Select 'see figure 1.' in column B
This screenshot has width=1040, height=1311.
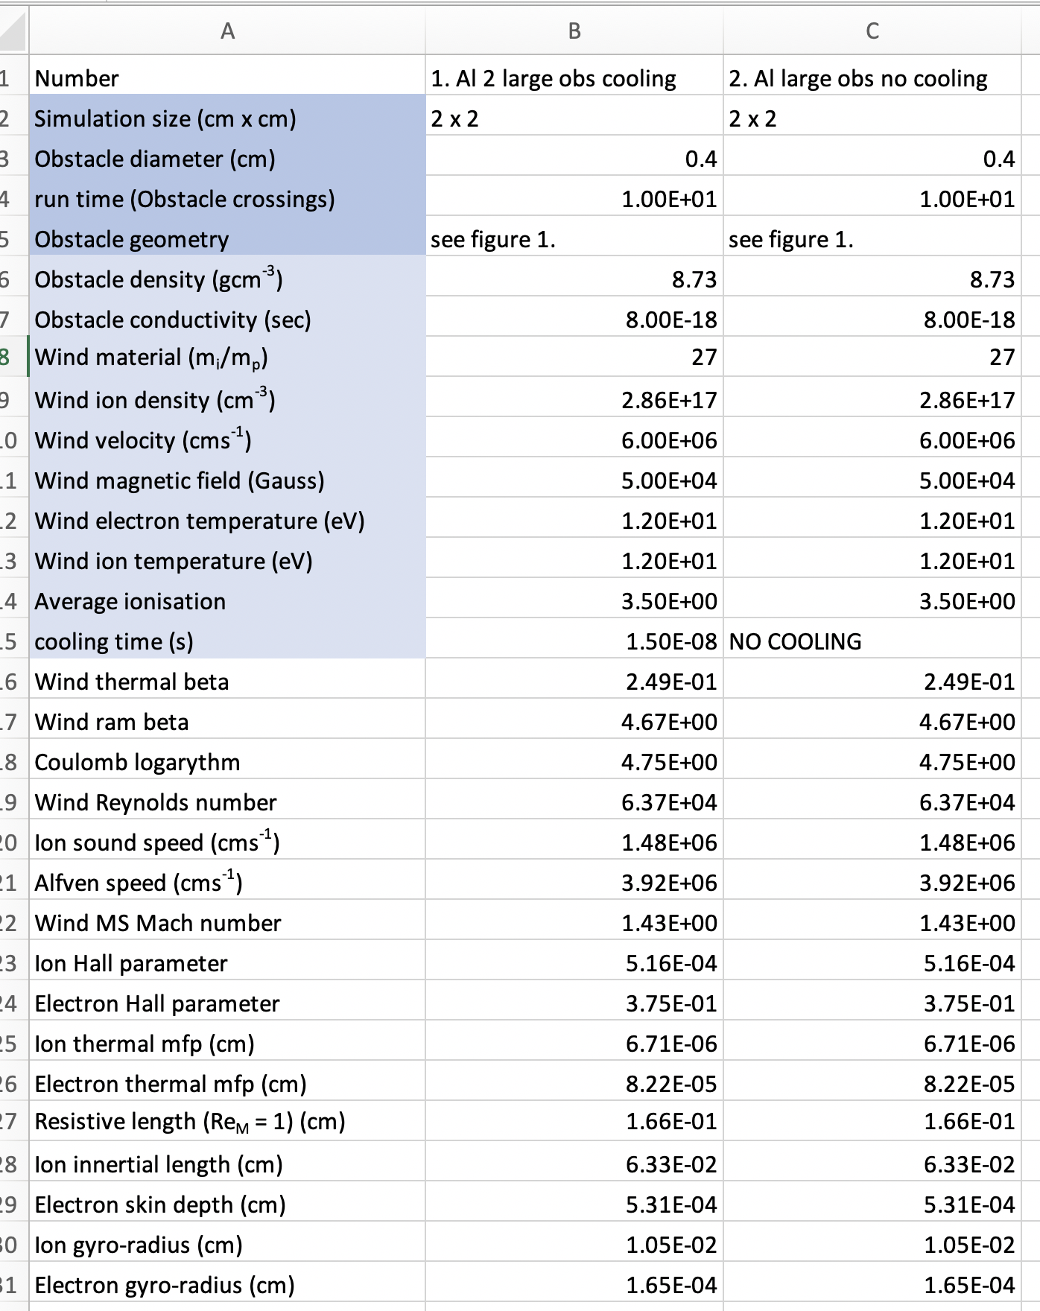point(574,239)
